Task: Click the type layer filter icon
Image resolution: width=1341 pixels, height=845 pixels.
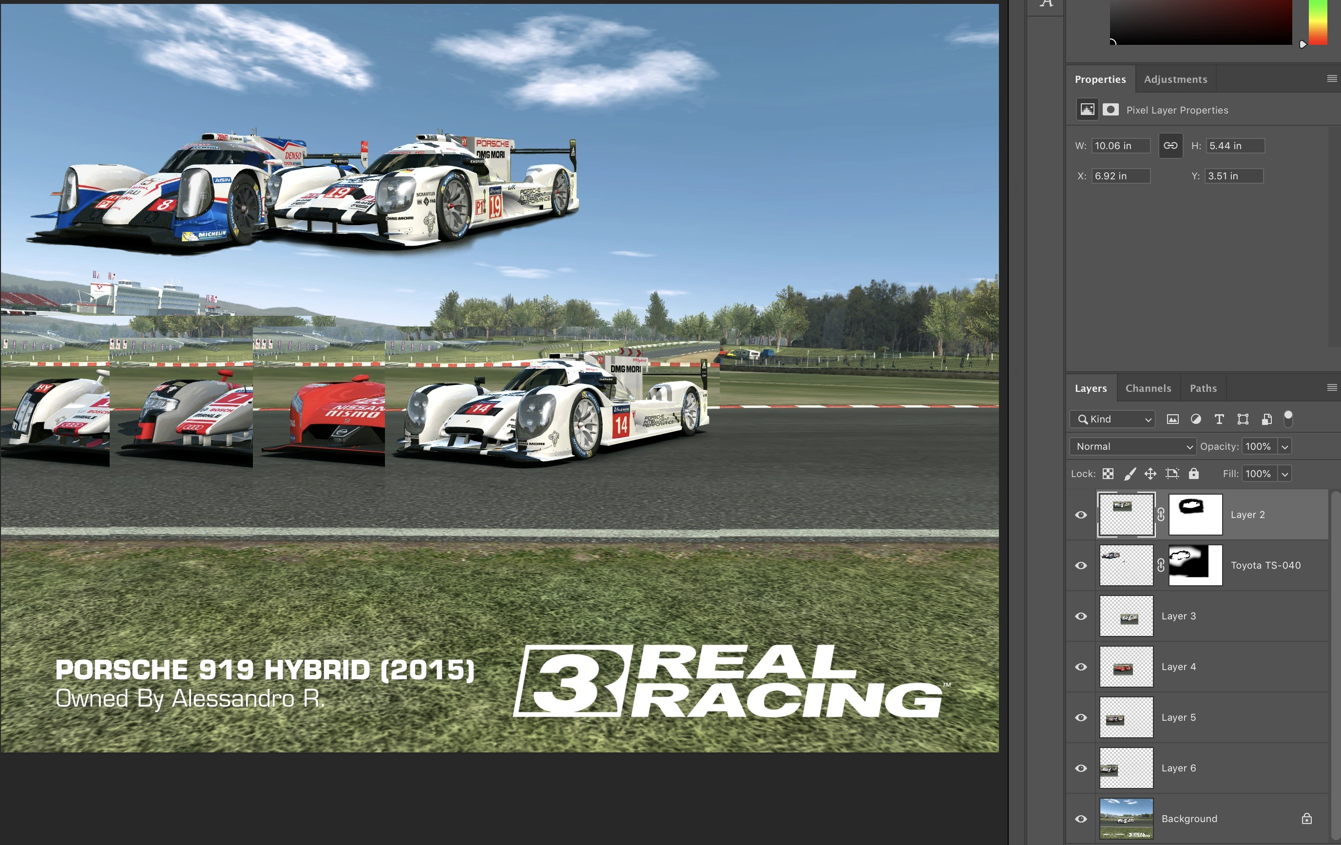Action: 1219,419
